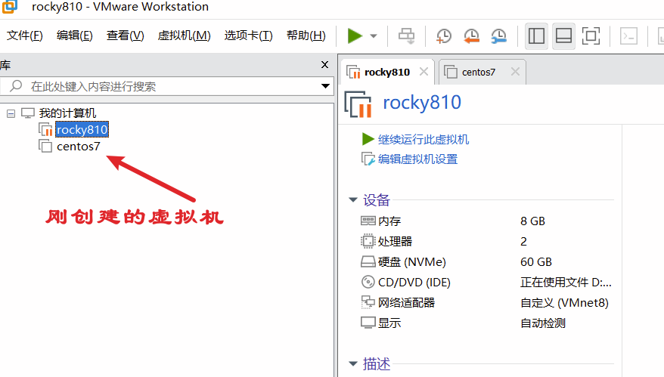This screenshot has width=664, height=377.
Task: Open the 文件(F) menu
Action: tap(24, 36)
